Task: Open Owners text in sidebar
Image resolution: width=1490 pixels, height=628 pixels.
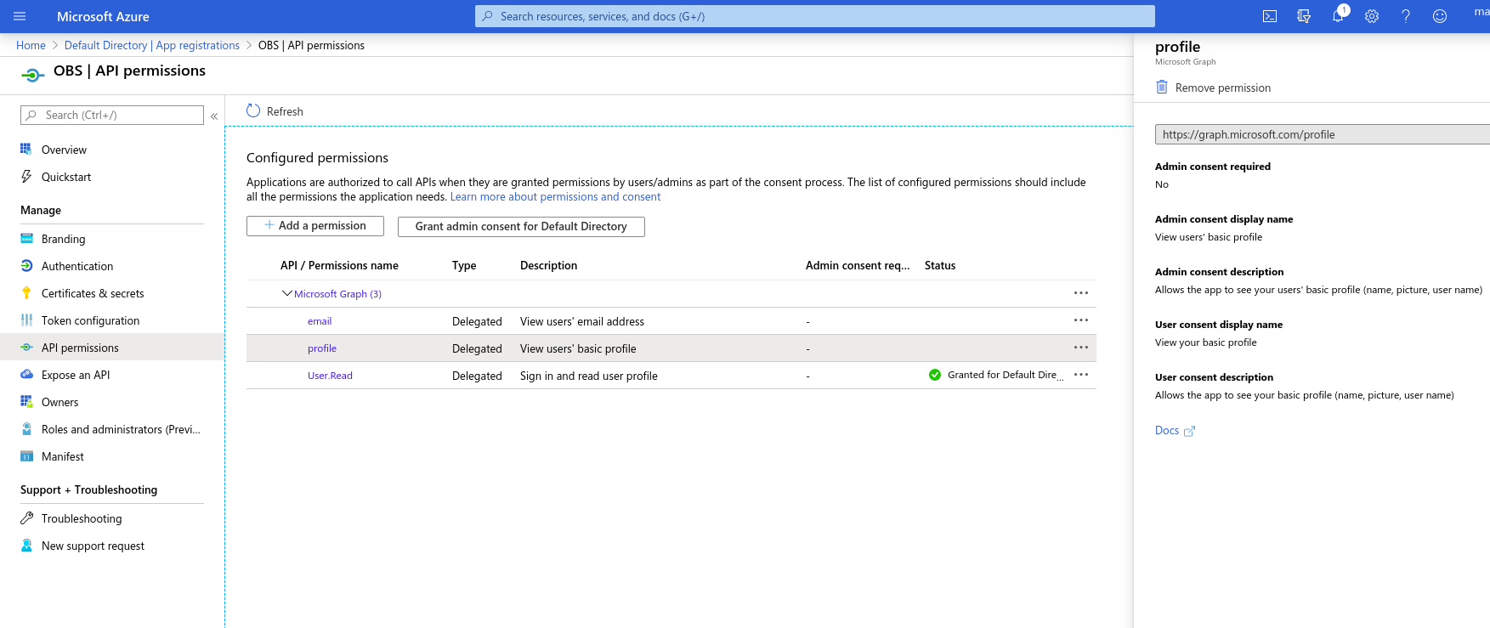Action: pyautogui.click(x=59, y=402)
